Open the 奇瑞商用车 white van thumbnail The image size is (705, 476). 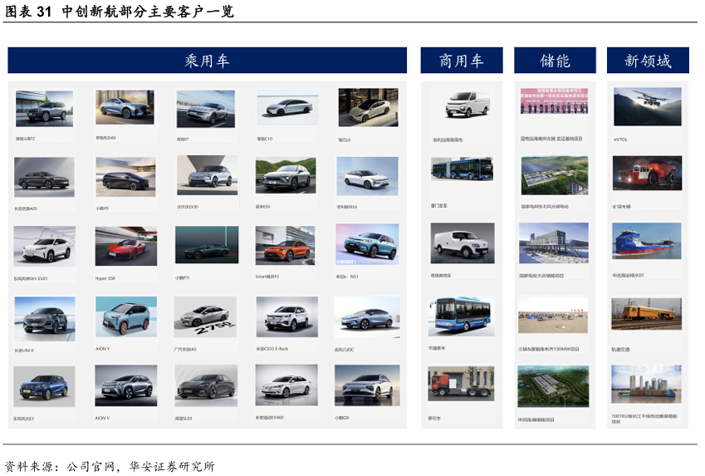point(463,243)
